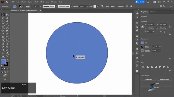Select the Hand tool

click(x=3, y=57)
